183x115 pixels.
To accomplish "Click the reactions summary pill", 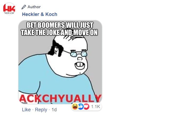I will 86,107.
